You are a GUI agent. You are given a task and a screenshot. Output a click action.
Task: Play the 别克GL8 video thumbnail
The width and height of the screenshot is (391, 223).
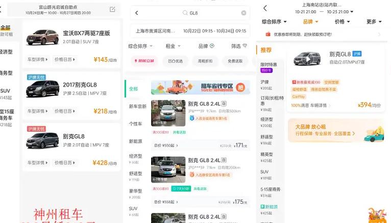308,59
